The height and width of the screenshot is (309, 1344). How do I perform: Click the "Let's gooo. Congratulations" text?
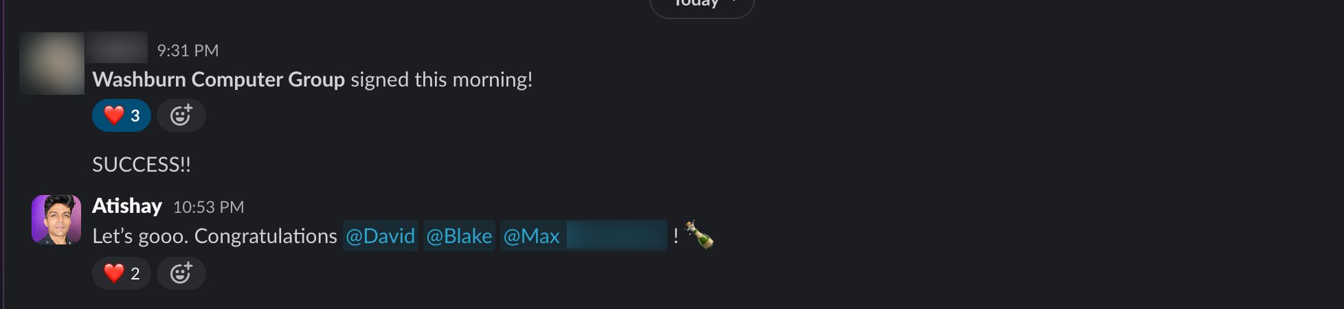point(214,236)
